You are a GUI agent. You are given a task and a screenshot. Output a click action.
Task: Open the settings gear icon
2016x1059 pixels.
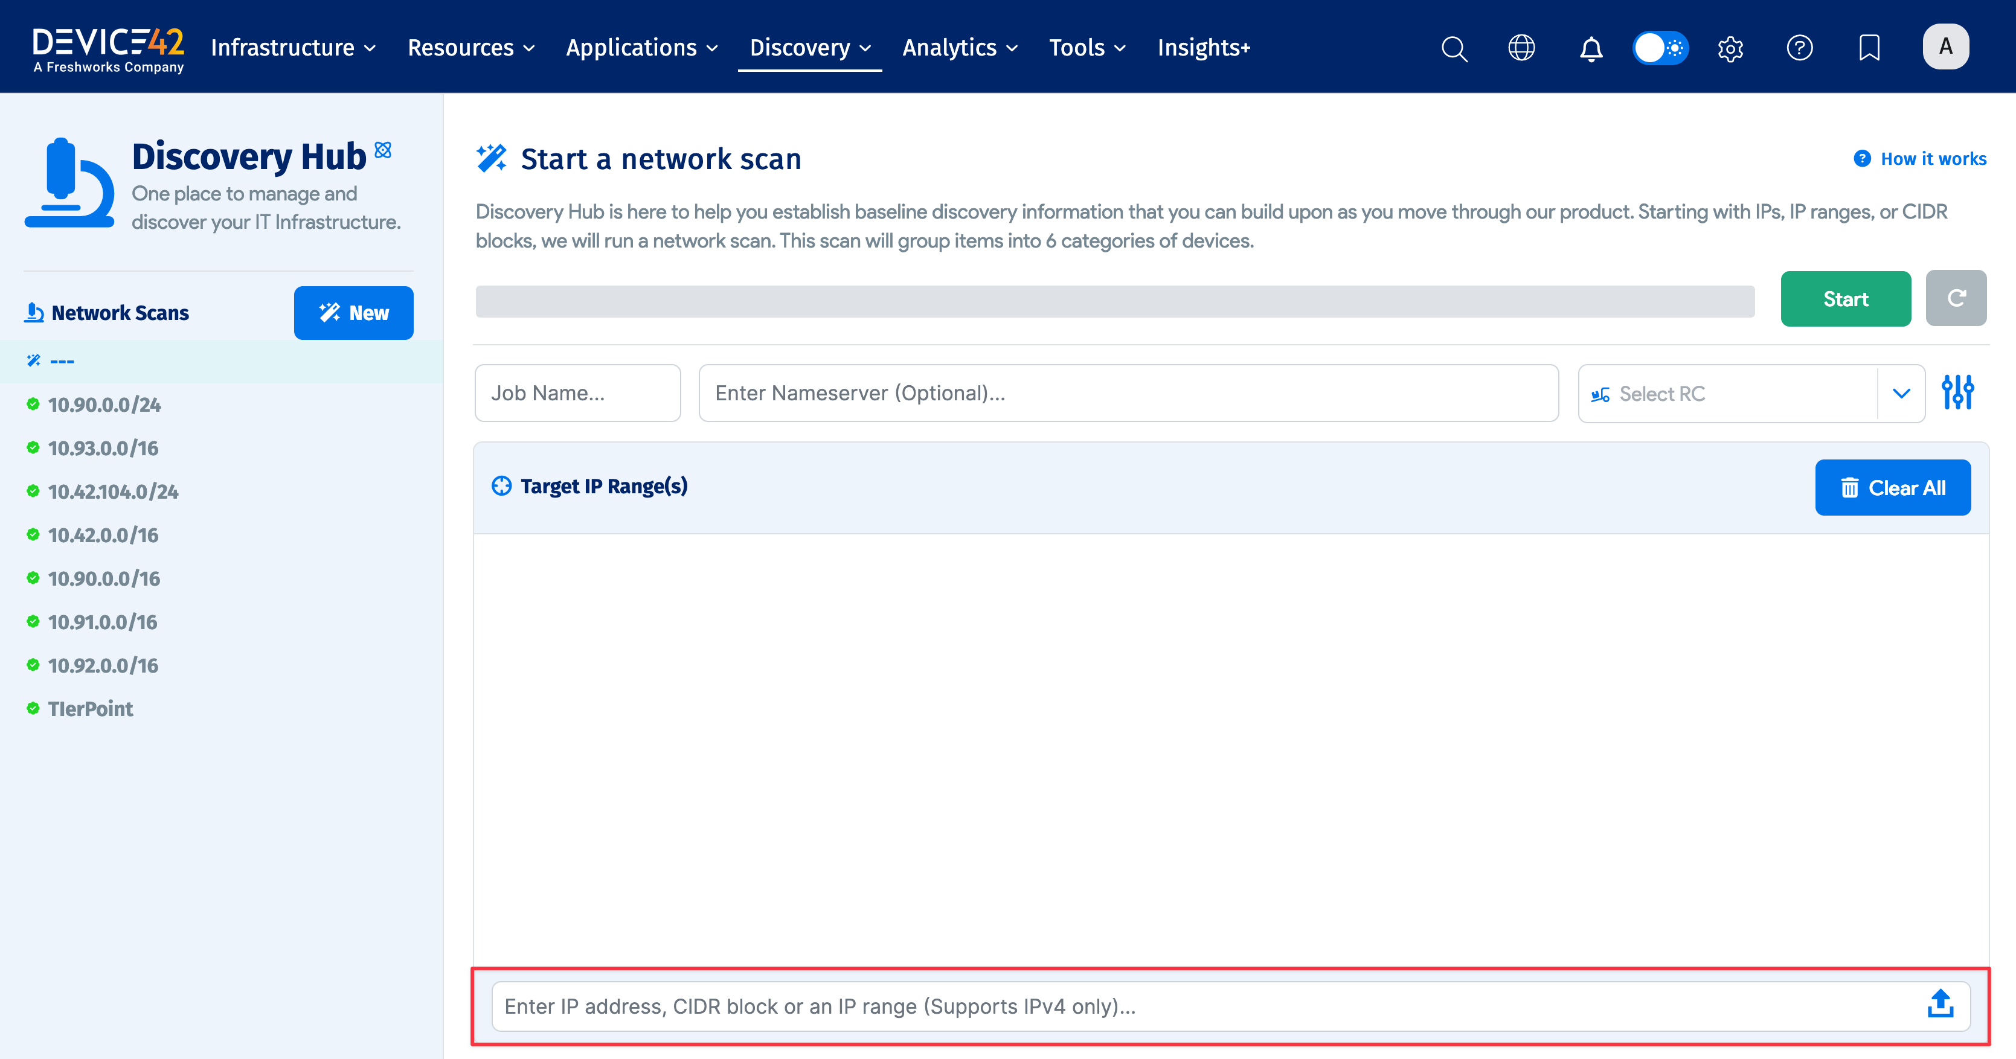(x=1730, y=48)
